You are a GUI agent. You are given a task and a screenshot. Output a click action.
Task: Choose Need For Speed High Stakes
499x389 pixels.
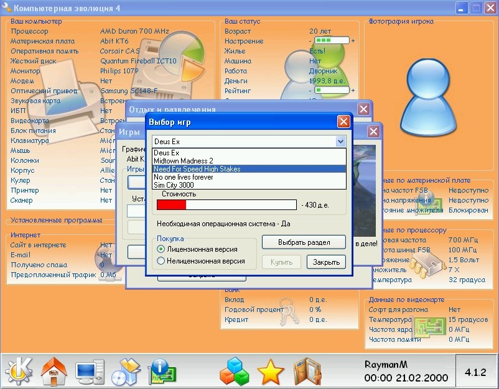(x=249, y=169)
